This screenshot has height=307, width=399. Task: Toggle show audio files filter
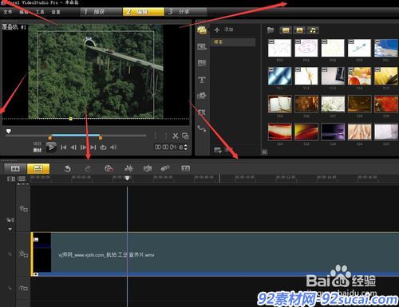313,30
